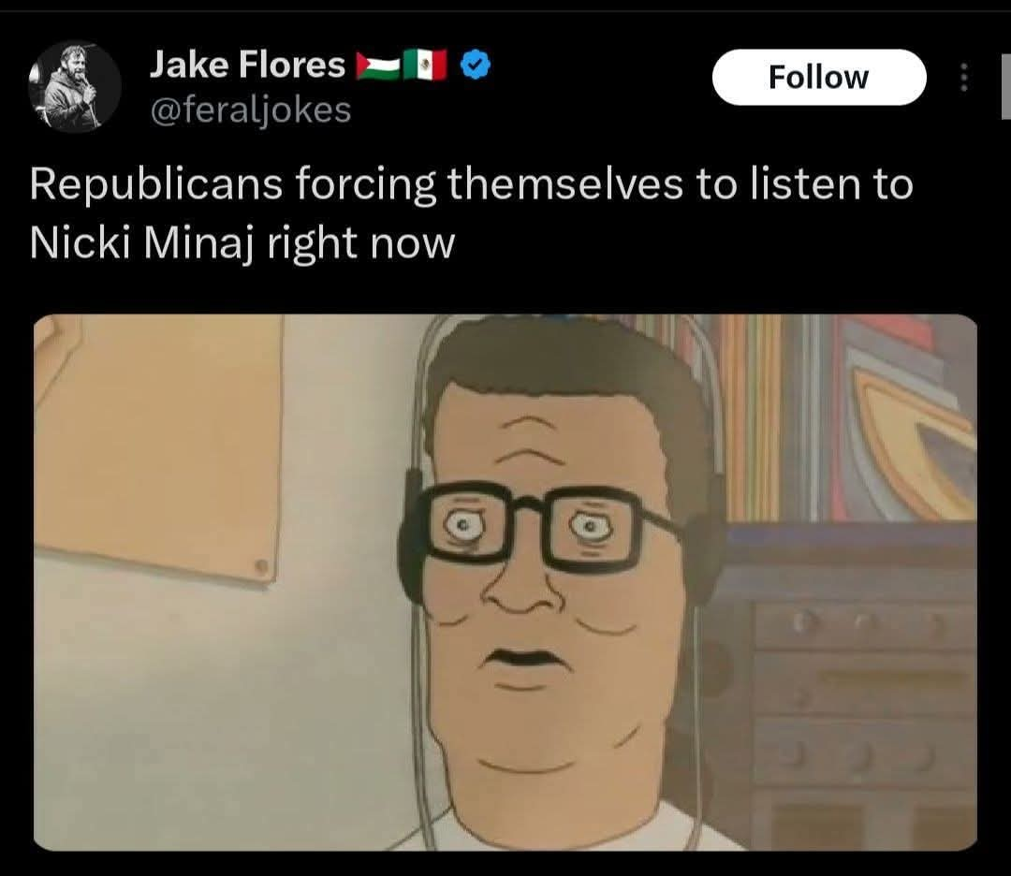Open the Jake Flores display name link
The height and width of the screenshot is (876, 1011).
[x=247, y=66]
